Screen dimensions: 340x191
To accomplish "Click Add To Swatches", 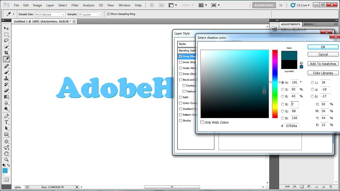I will [x=323, y=64].
